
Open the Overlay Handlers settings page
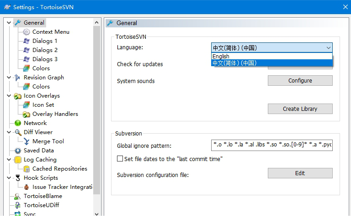coord(55,114)
